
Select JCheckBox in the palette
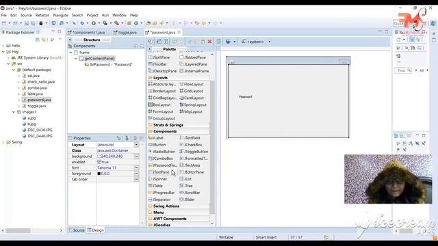tap(191, 145)
